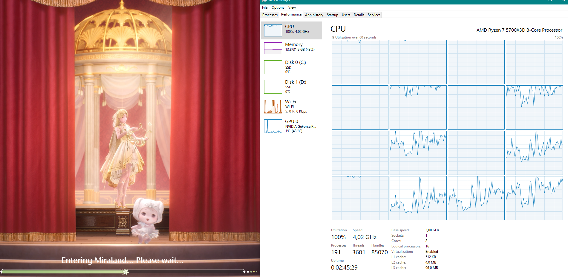Image resolution: width=568 pixels, height=277 pixels.
Task: Click the L1 cache value "512 KB"
Action: point(431,257)
